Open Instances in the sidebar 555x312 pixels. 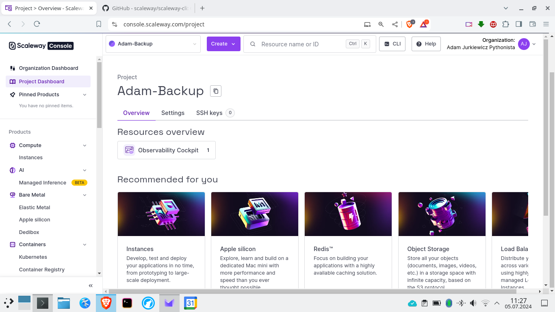point(31,158)
